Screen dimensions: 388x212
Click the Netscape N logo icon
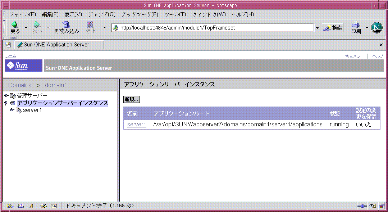coord(377,27)
